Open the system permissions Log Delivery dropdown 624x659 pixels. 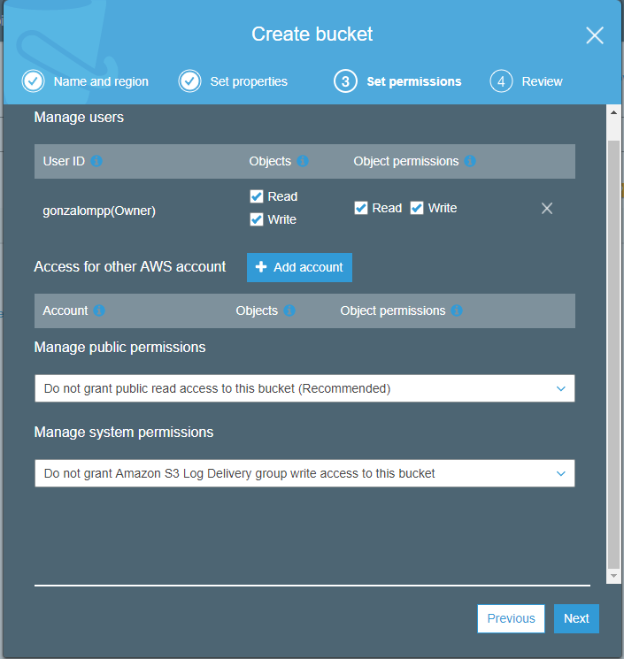coord(304,473)
